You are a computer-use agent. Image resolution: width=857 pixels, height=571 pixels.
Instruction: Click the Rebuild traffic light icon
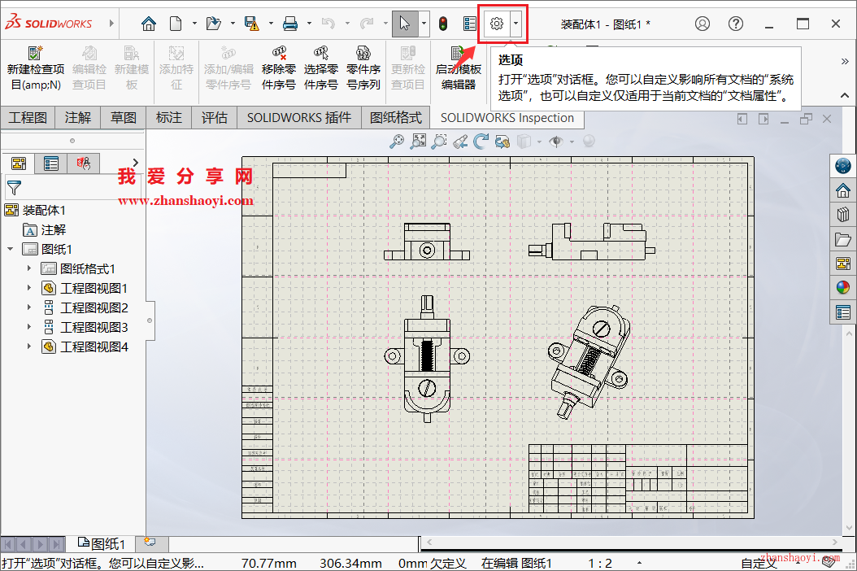pos(443,24)
